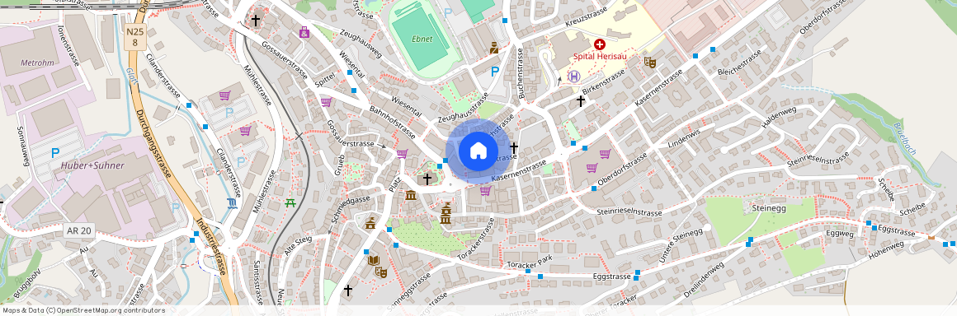The height and width of the screenshot is (316, 957).
Task: Click the purple H helipad icon
Action: point(573,76)
